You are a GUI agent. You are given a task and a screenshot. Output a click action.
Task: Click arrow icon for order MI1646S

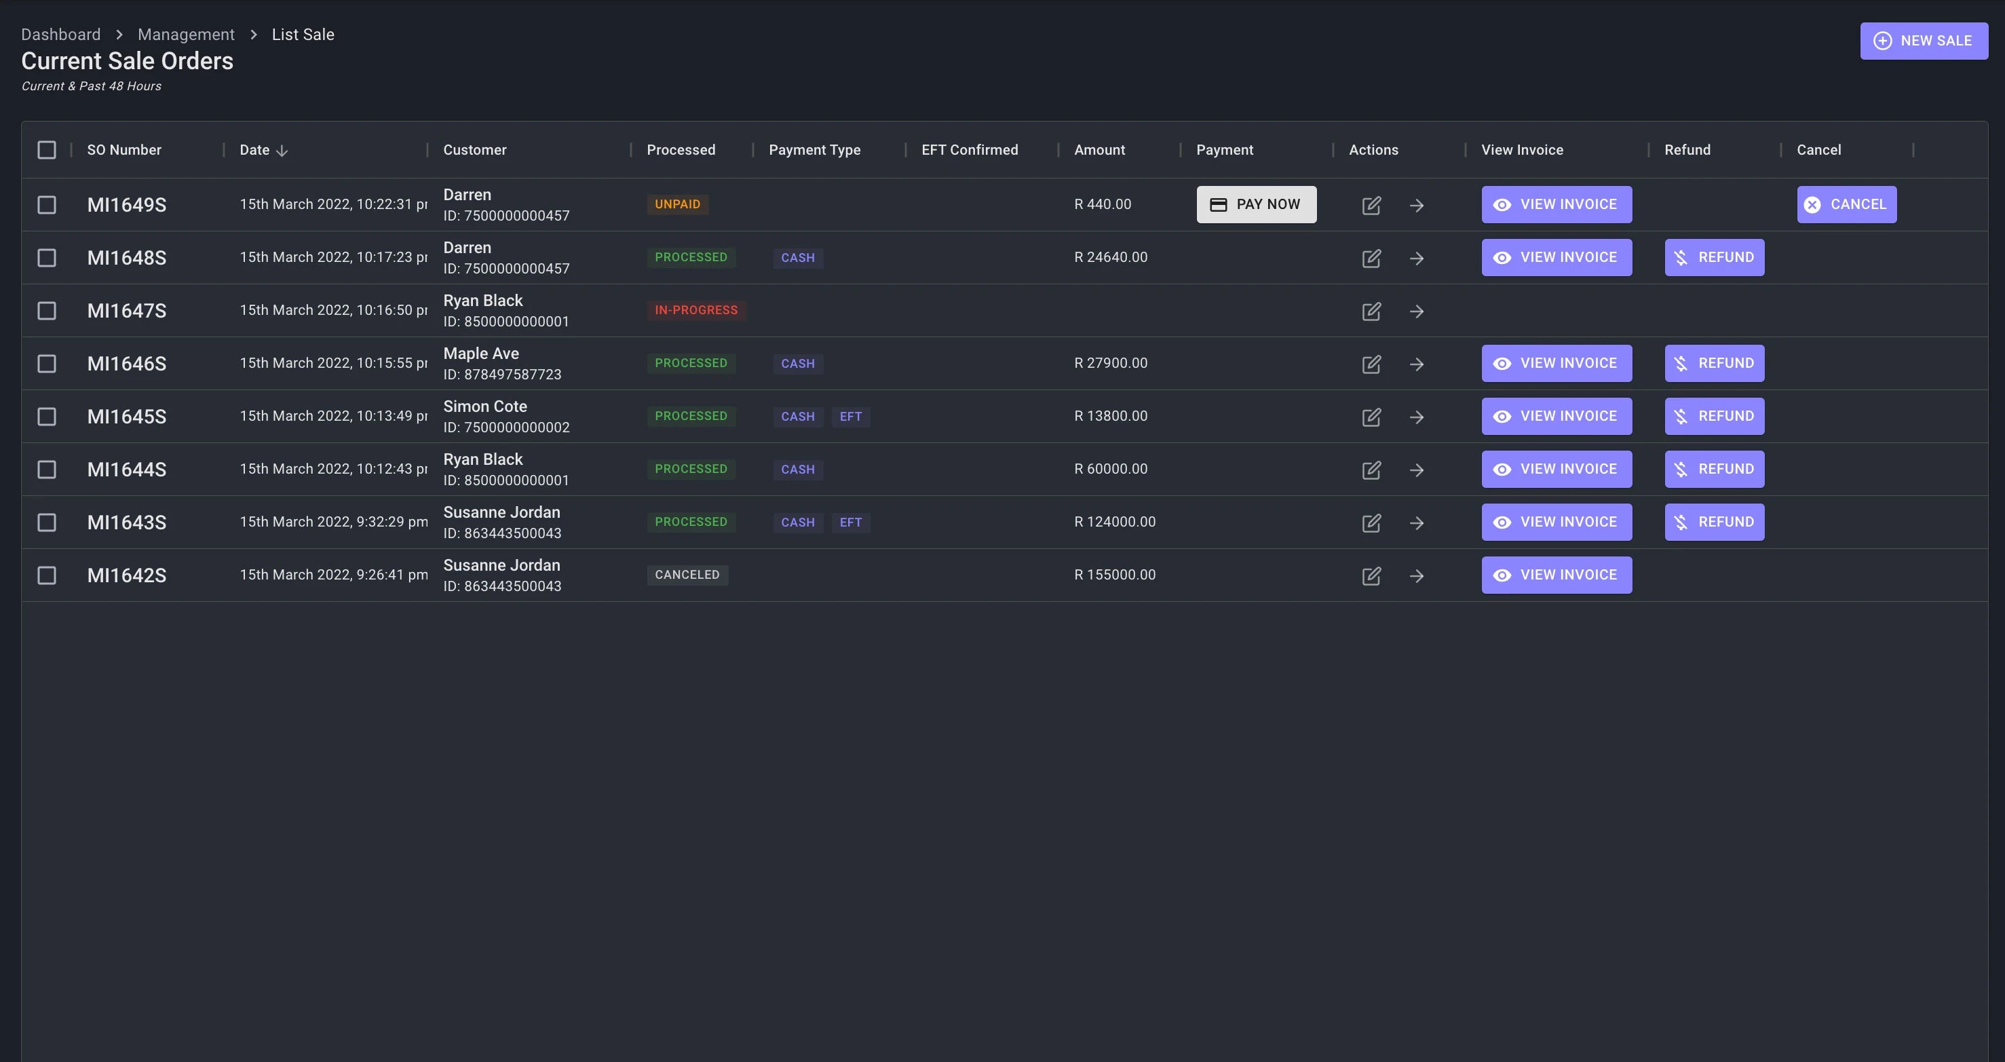[1417, 364]
